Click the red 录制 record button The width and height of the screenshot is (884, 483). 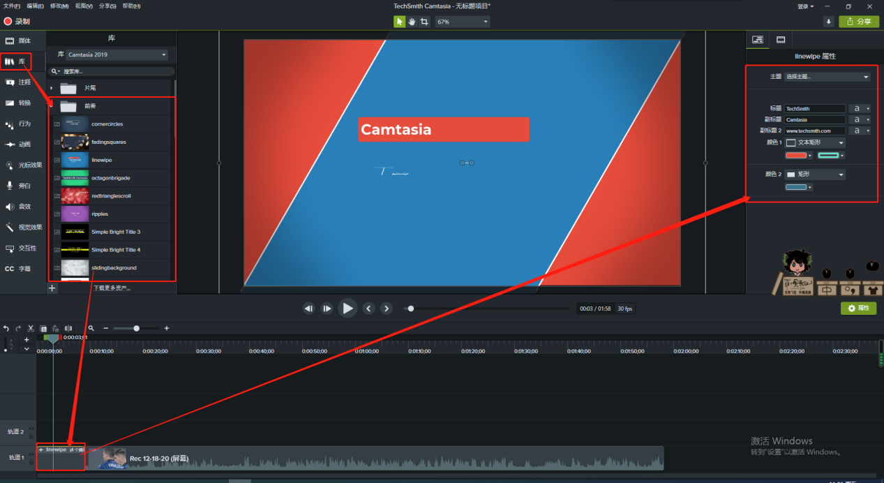coord(17,22)
